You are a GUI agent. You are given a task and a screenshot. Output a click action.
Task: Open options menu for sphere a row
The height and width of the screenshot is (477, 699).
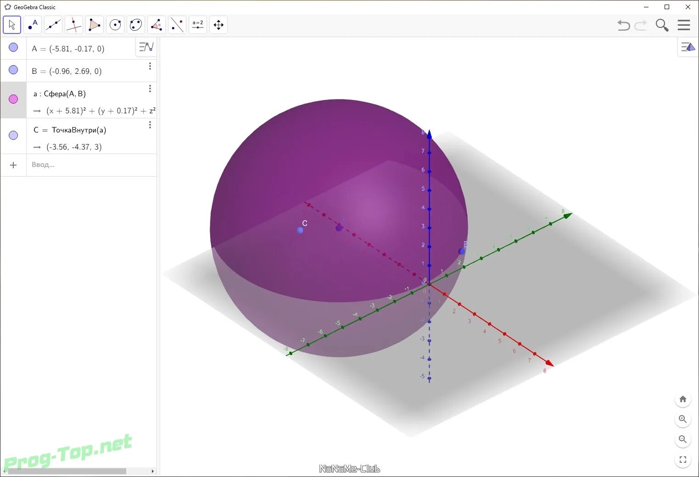click(150, 89)
